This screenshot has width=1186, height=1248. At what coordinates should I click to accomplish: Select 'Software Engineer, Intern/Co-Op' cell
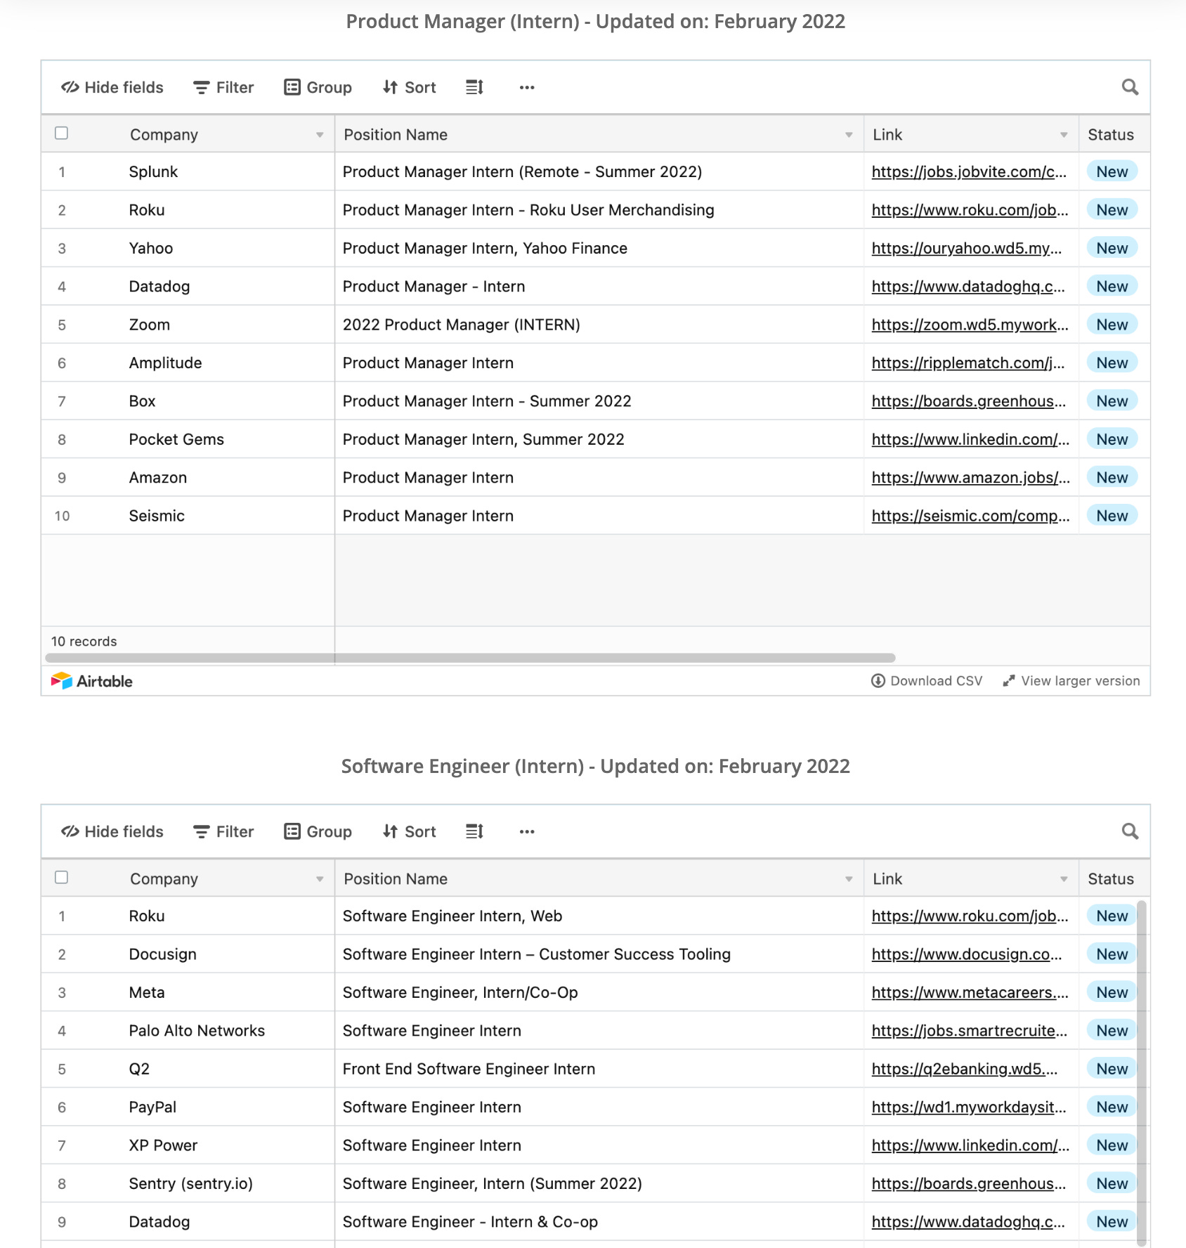click(x=599, y=993)
